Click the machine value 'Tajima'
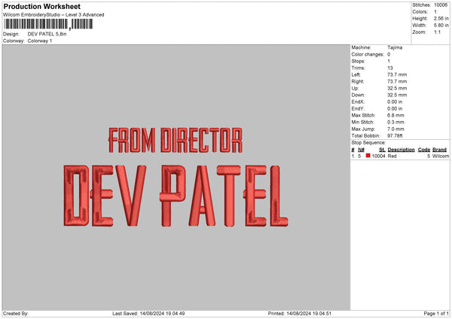The width and height of the screenshot is (452, 319). (395, 47)
